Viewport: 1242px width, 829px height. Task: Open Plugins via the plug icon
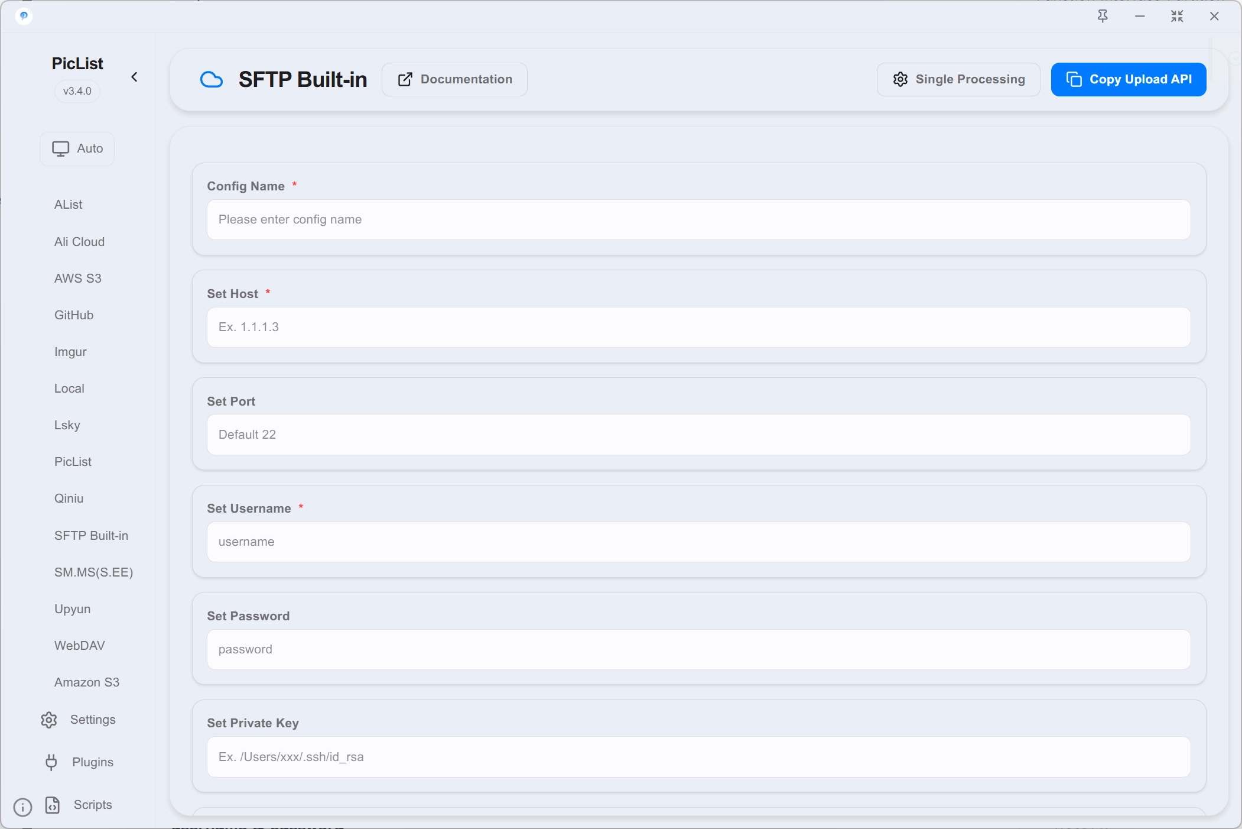[x=51, y=762]
